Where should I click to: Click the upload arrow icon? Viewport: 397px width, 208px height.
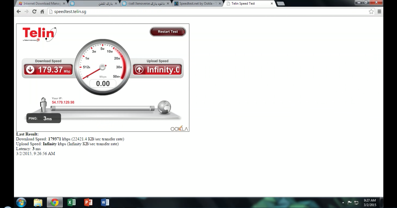click(x=139, y=70)
